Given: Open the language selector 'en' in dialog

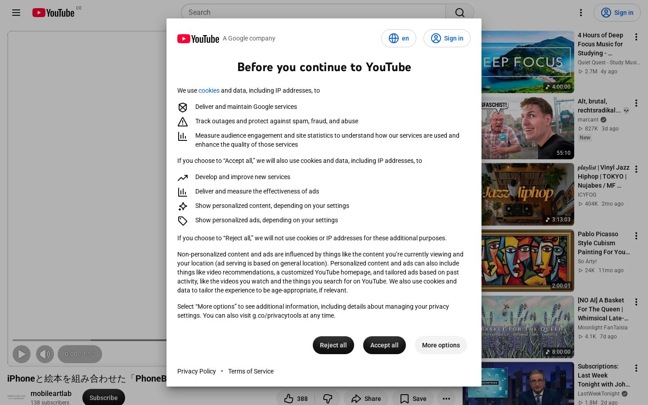Looking at the screenshot, I should click(x=399, y=38).
